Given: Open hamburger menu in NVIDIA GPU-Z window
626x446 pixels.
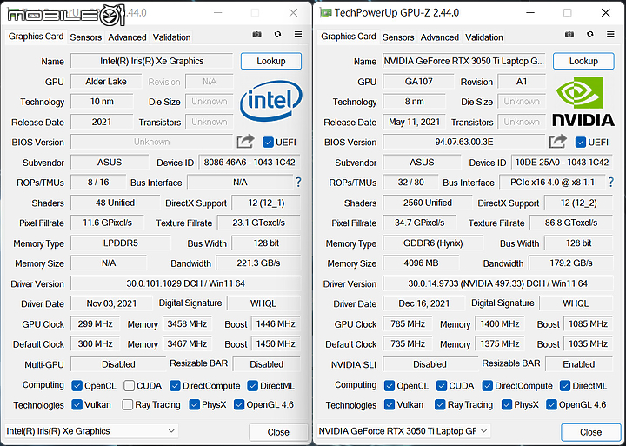Looking at the screenshot, I should click(611, 34).
